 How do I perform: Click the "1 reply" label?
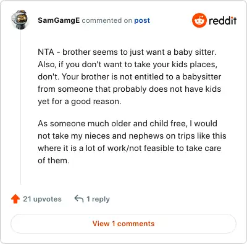point(98,199)
